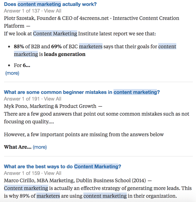Click 'Answer 1 of 137' text

(22, 11)
